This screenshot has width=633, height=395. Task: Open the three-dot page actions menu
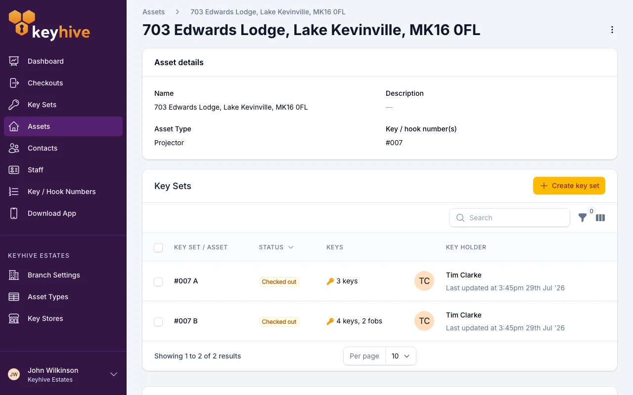click(612, 30)
